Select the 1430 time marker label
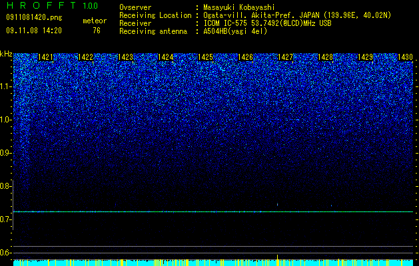The width and height of the screenshot is (419, 266). pyautogui.click(x=406, y=57)
